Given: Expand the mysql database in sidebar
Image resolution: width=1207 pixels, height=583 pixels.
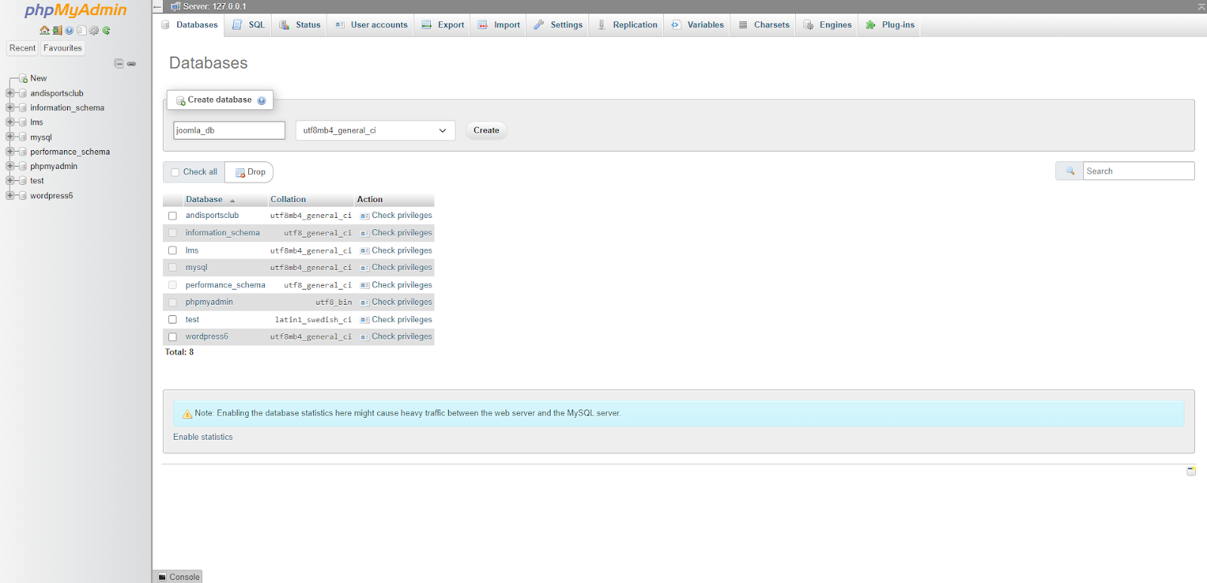Looking at the screenshot, I should tap(10, 137).
